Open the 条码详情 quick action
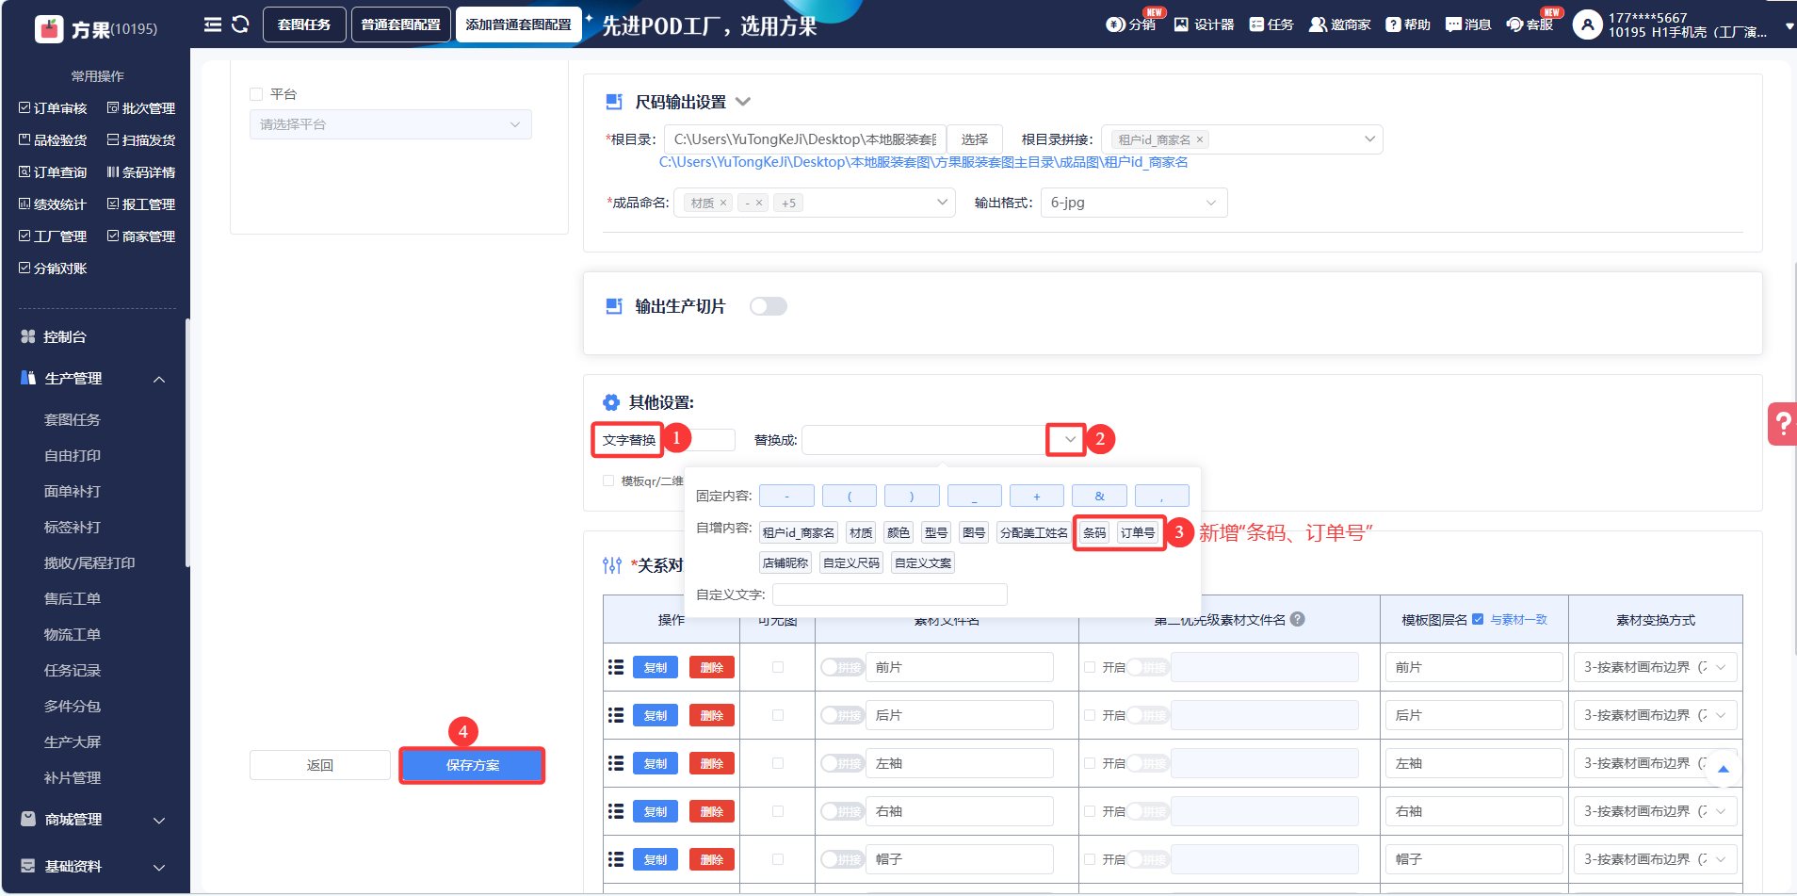The width and height of the screenshot is (1797, 896). (141, 172)
